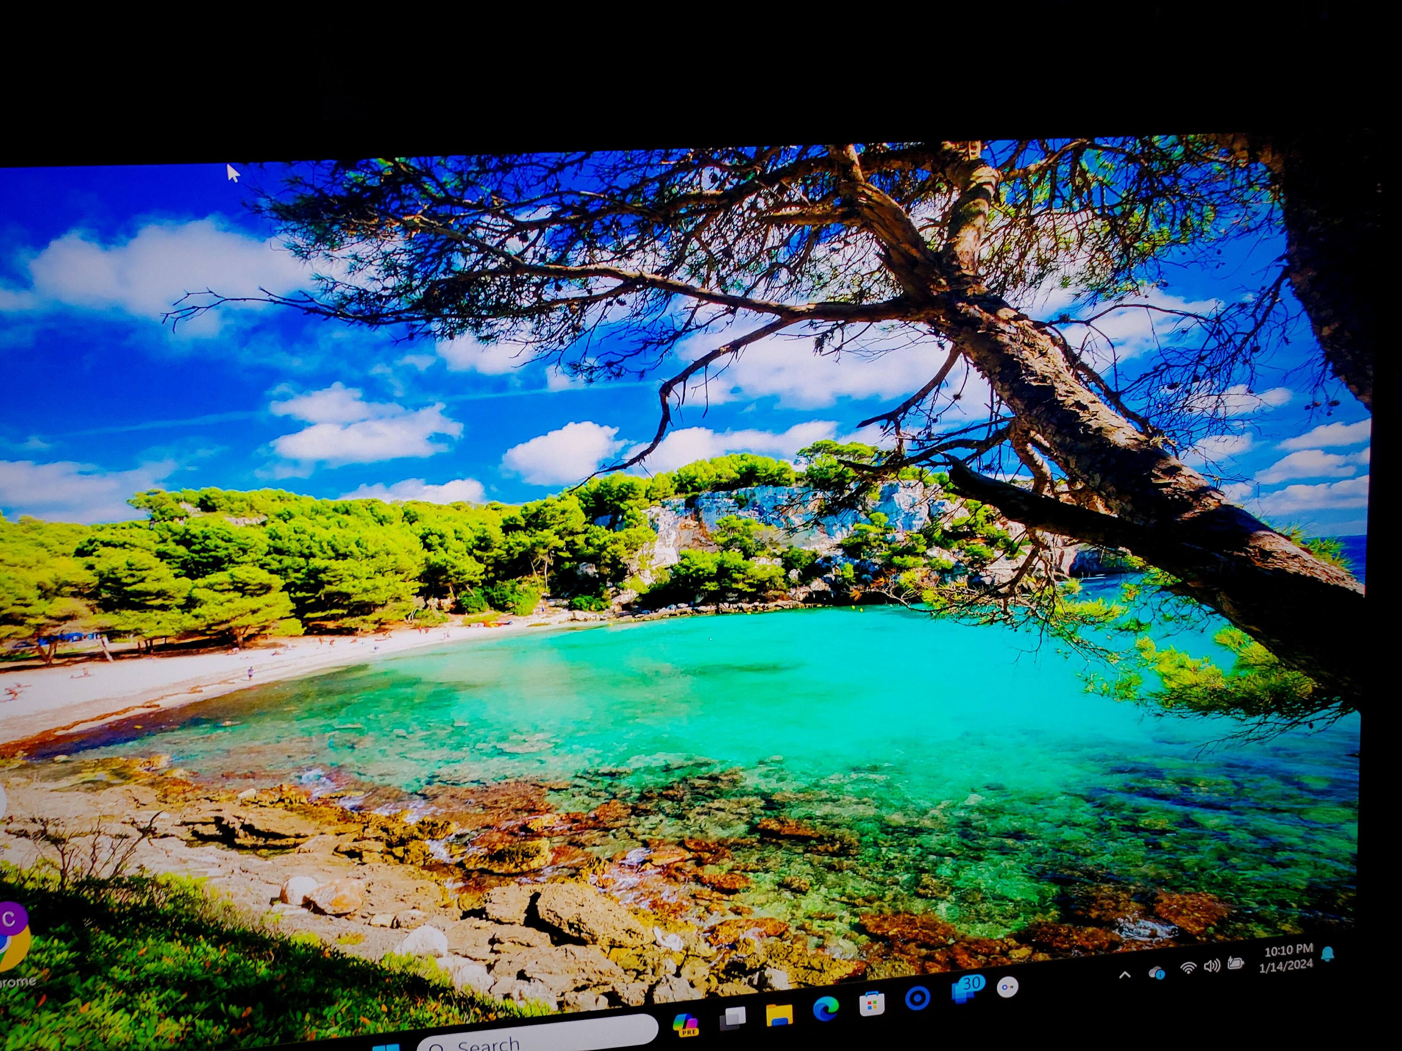1402x1051 pixels.
Task: Click empty sky area on the desktop
Action: click(127, 380)
